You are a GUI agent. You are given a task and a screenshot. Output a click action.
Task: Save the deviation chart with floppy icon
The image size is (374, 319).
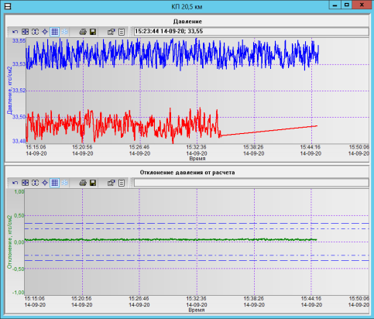(x=93, y=183)
